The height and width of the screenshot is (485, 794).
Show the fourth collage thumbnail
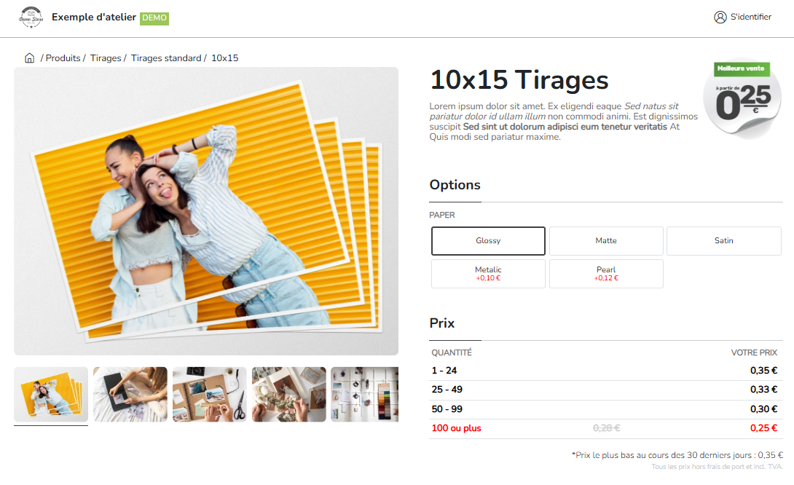tap(289, 395)
